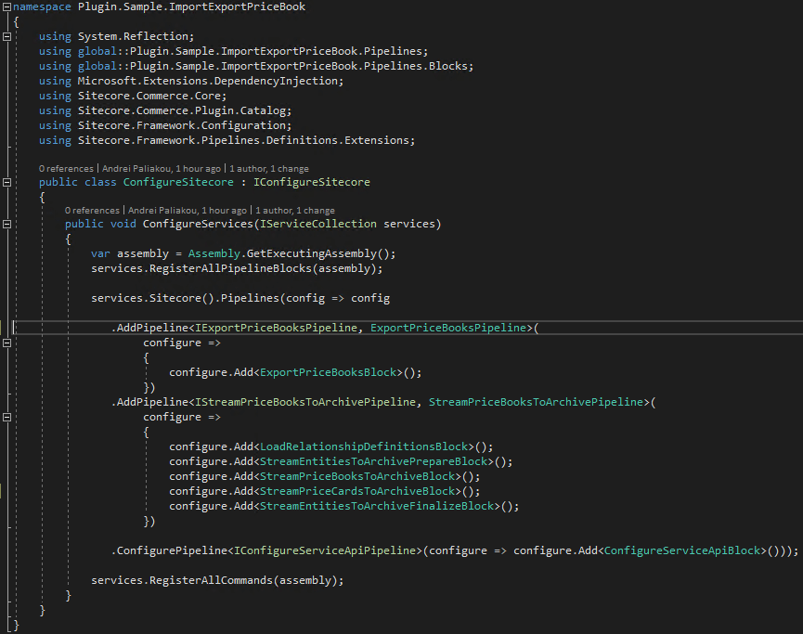Click the Assembly class in GetExecutingAssembly call
This screenshot has width=803, height=634.
click(x=214, y=253)
